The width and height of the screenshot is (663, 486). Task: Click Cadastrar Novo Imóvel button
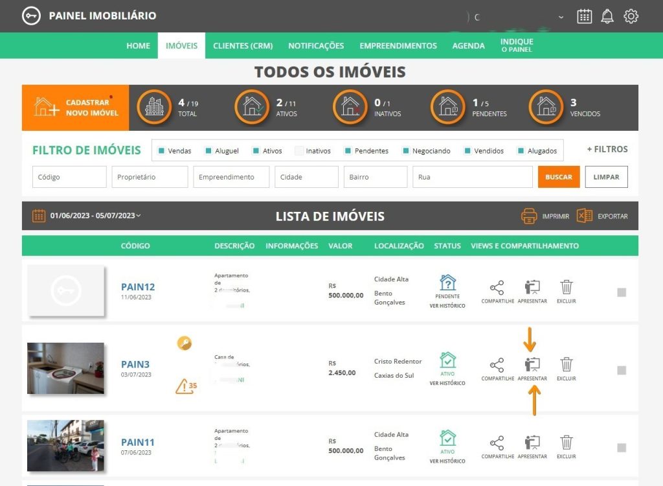coord(76,108)
